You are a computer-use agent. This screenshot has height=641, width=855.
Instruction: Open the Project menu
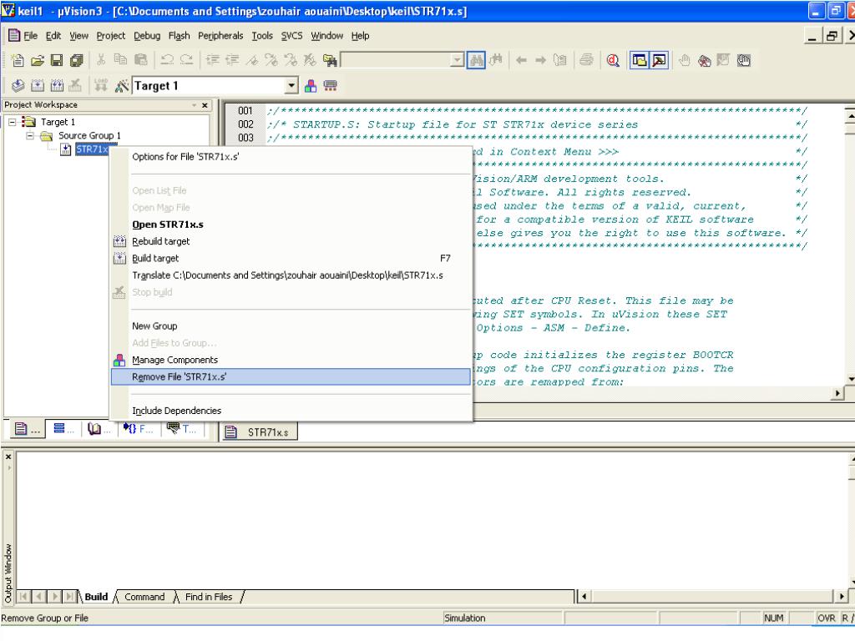click(111, 36)
